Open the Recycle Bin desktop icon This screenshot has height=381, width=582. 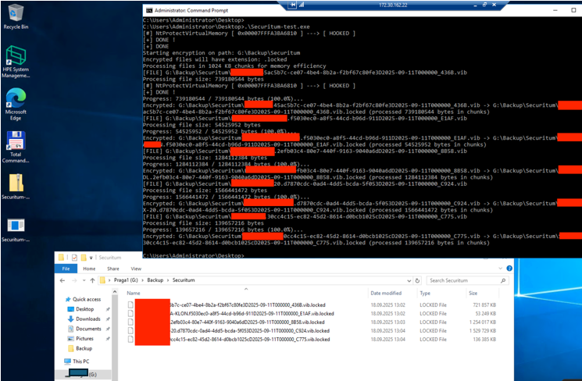16,16
